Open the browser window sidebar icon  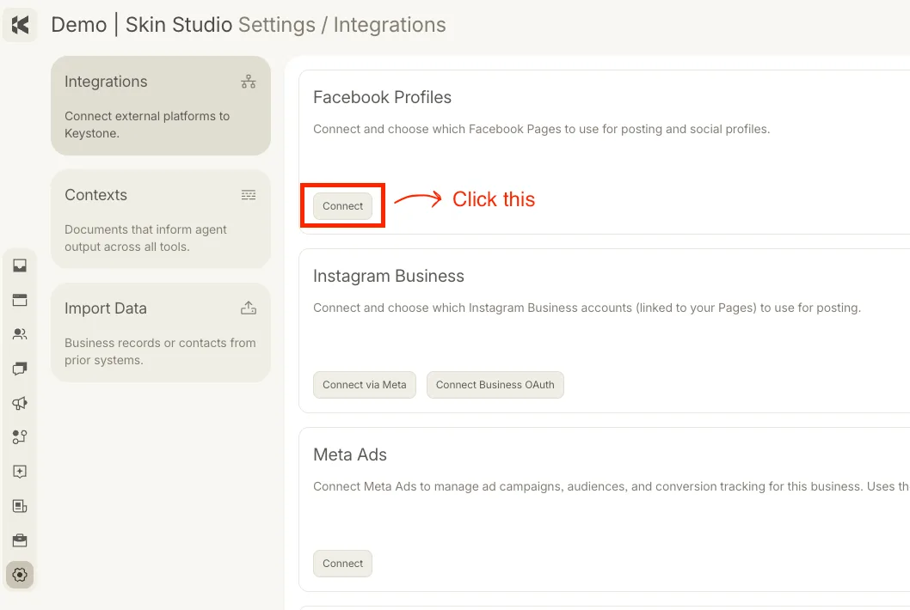[20, 300]
